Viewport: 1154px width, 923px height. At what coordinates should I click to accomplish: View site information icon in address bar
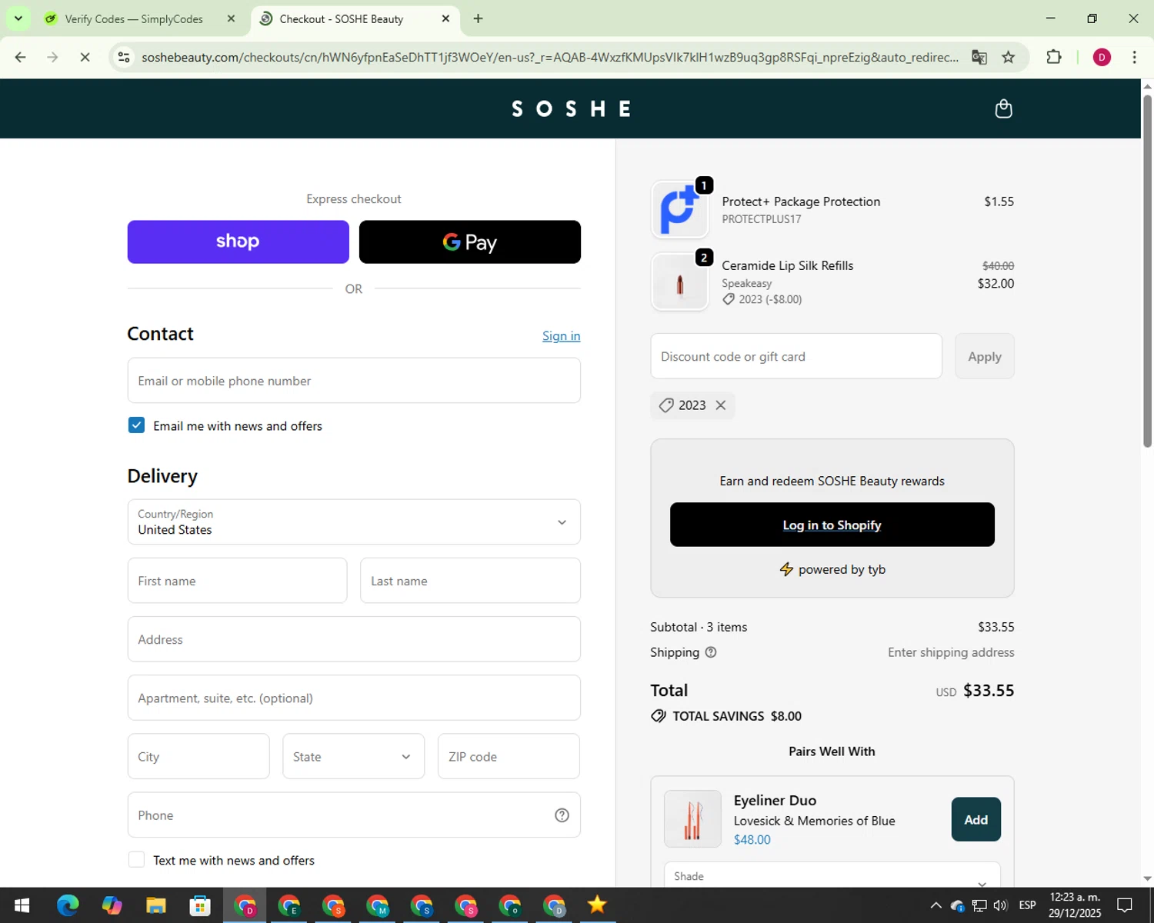124,57
